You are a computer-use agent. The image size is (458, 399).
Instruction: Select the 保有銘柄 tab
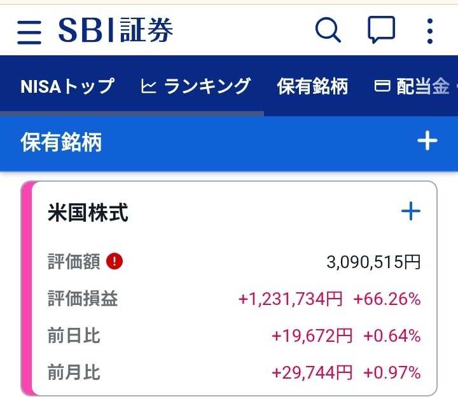coord(312,86)
